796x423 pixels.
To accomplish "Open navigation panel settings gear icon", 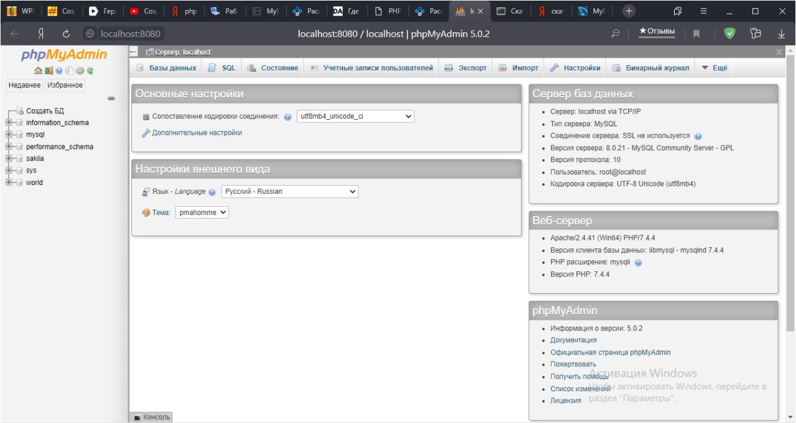I will click(80, 71).
